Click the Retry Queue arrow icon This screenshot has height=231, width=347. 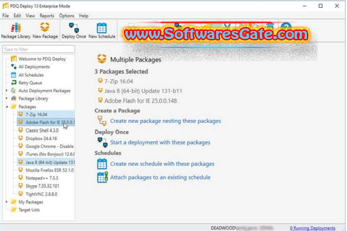(13, 83)
